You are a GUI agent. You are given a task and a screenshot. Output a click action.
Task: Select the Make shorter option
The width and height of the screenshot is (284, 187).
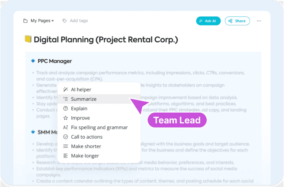click(x=86, y=146)
